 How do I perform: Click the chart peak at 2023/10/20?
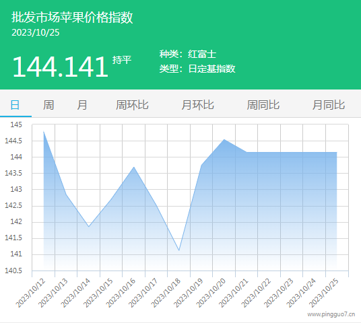click(x=224, y=139)
